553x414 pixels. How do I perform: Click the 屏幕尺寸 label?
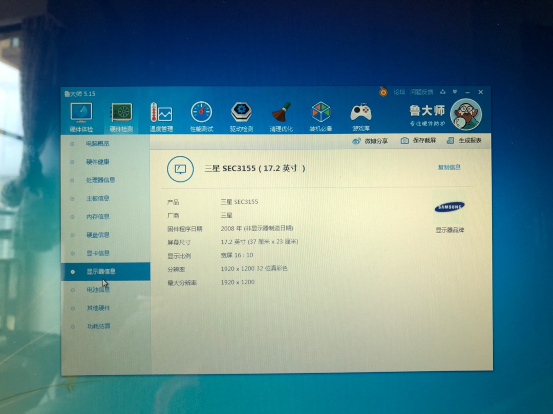coord(179,242)
